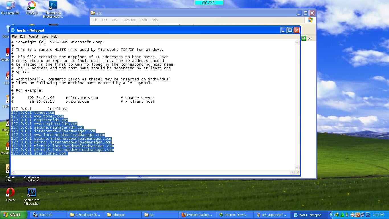Click Safely Remove Hardware tray icon
This screenshot has width=389, height=219.
[x=347, y=215]
